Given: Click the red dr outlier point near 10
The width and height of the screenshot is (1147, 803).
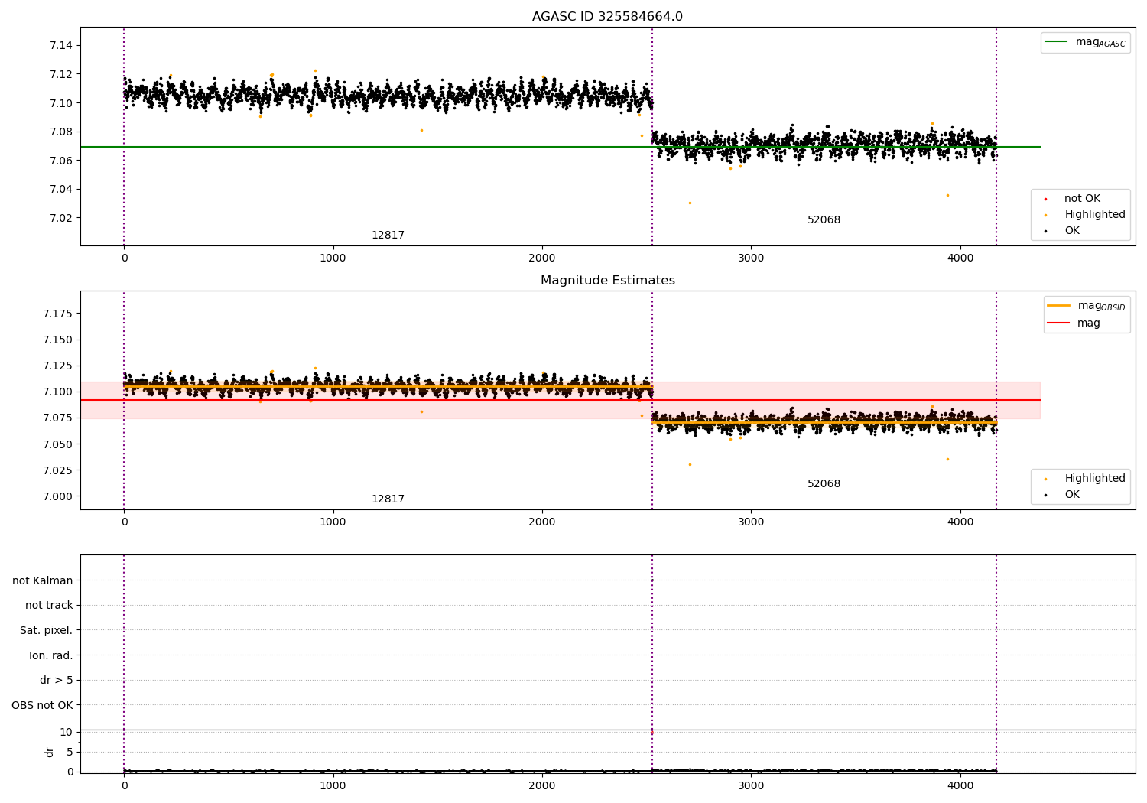Looking at the screenshot, I should tap(652, 733).
